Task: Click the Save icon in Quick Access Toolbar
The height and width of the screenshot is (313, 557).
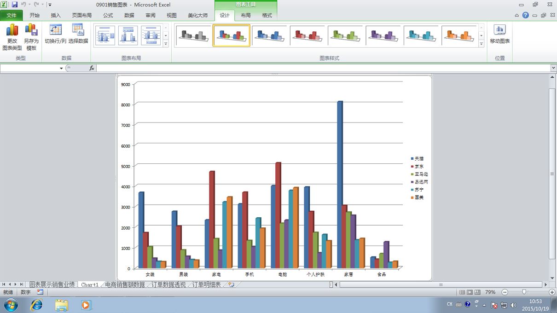Action: click(x=14, y=5)
